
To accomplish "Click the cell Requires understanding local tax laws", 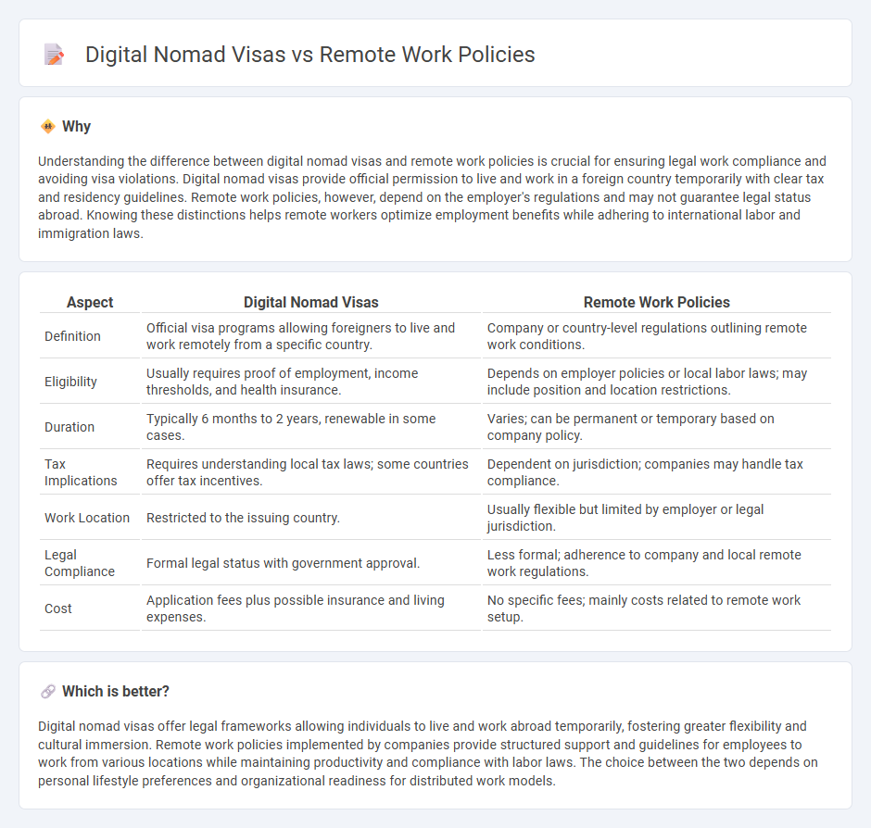I will [311, 472].
